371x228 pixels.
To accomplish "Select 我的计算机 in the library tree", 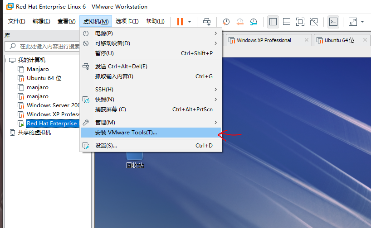I will pos(31,60).
